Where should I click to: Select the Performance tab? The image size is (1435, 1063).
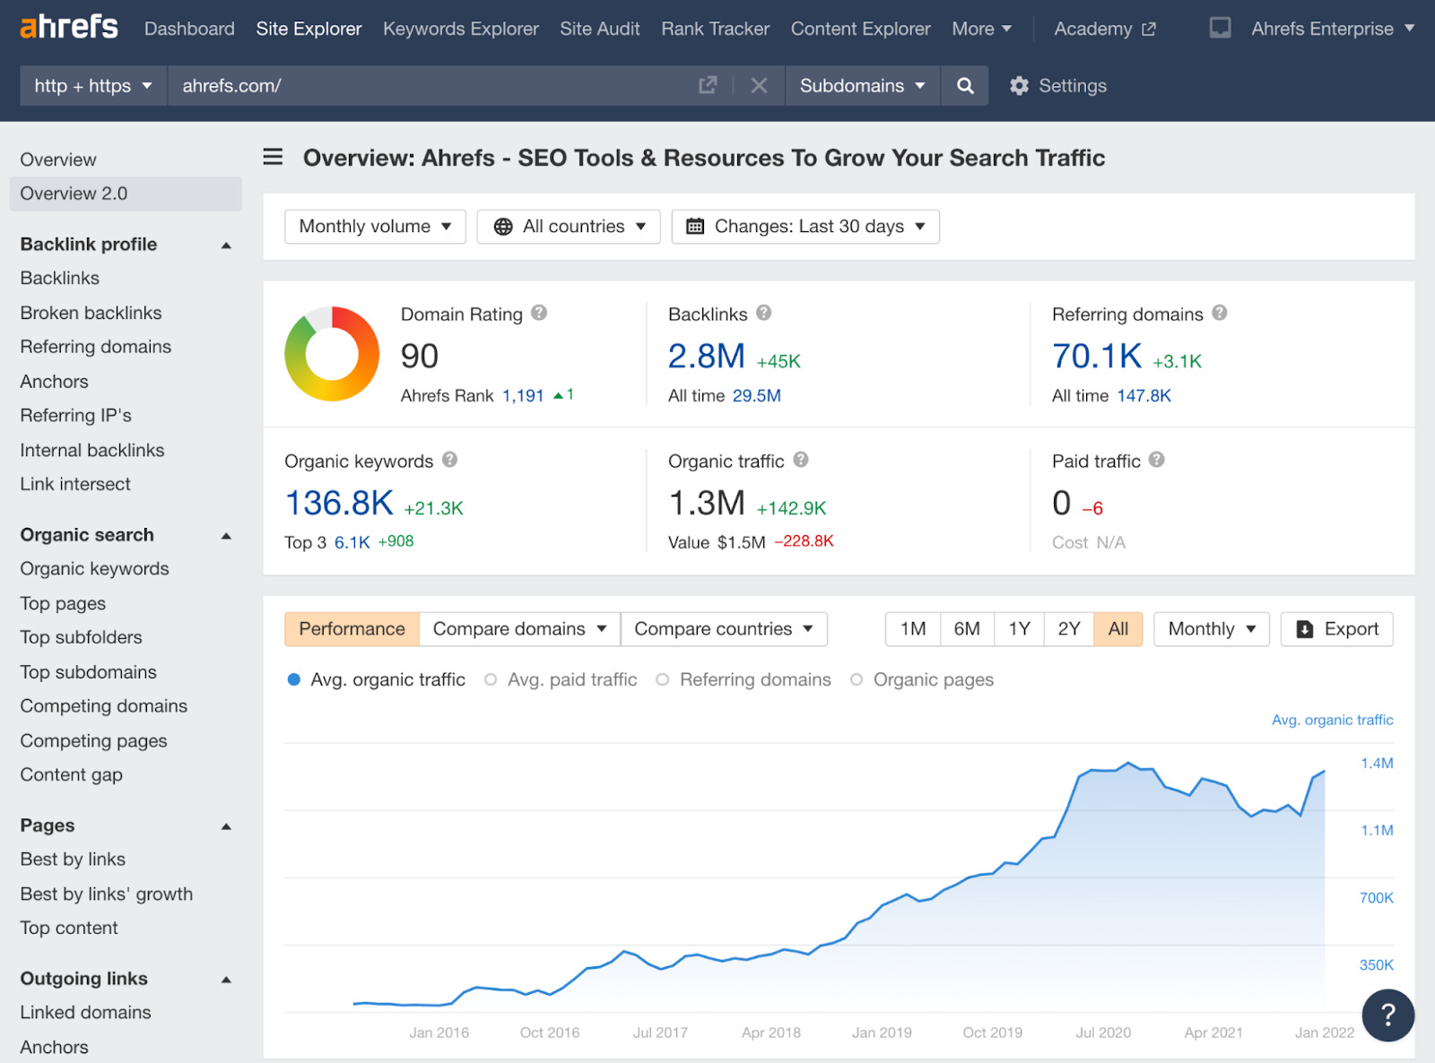point(352,629)
